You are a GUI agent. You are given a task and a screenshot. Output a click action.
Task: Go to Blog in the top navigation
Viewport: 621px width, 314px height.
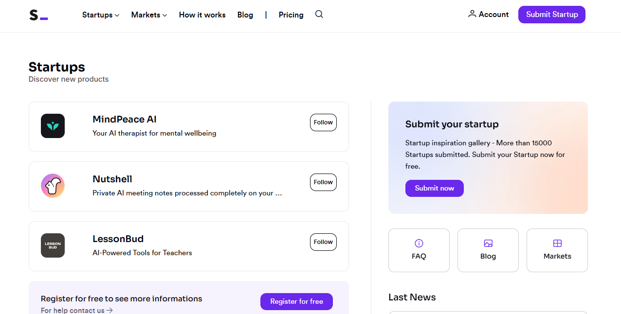(x=245, y=15)
